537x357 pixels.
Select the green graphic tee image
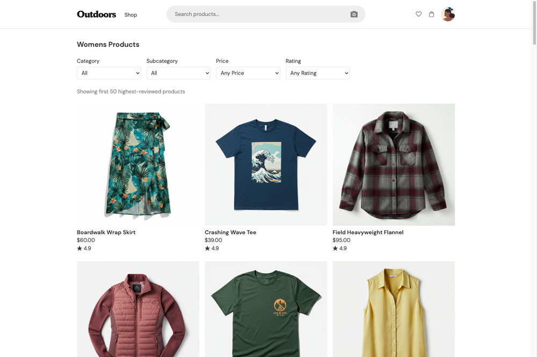tap(266, 309)
